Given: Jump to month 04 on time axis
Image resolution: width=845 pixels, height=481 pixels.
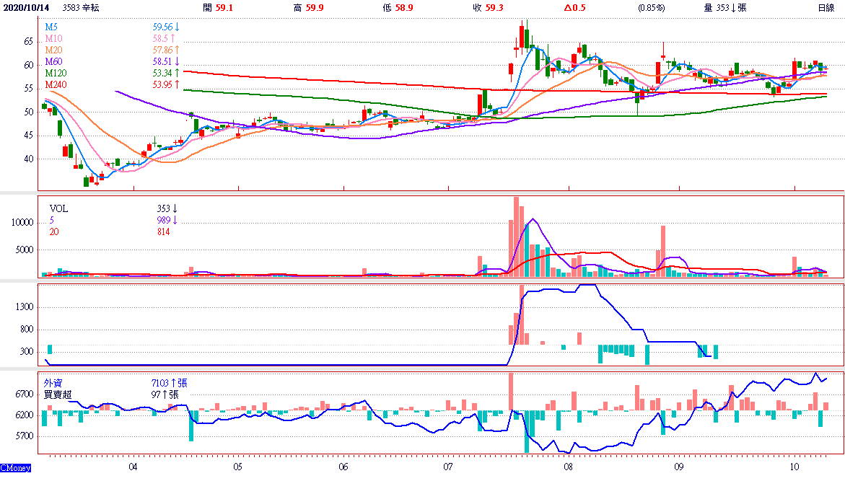Looking at the screenshot, I should coord(133,466).
